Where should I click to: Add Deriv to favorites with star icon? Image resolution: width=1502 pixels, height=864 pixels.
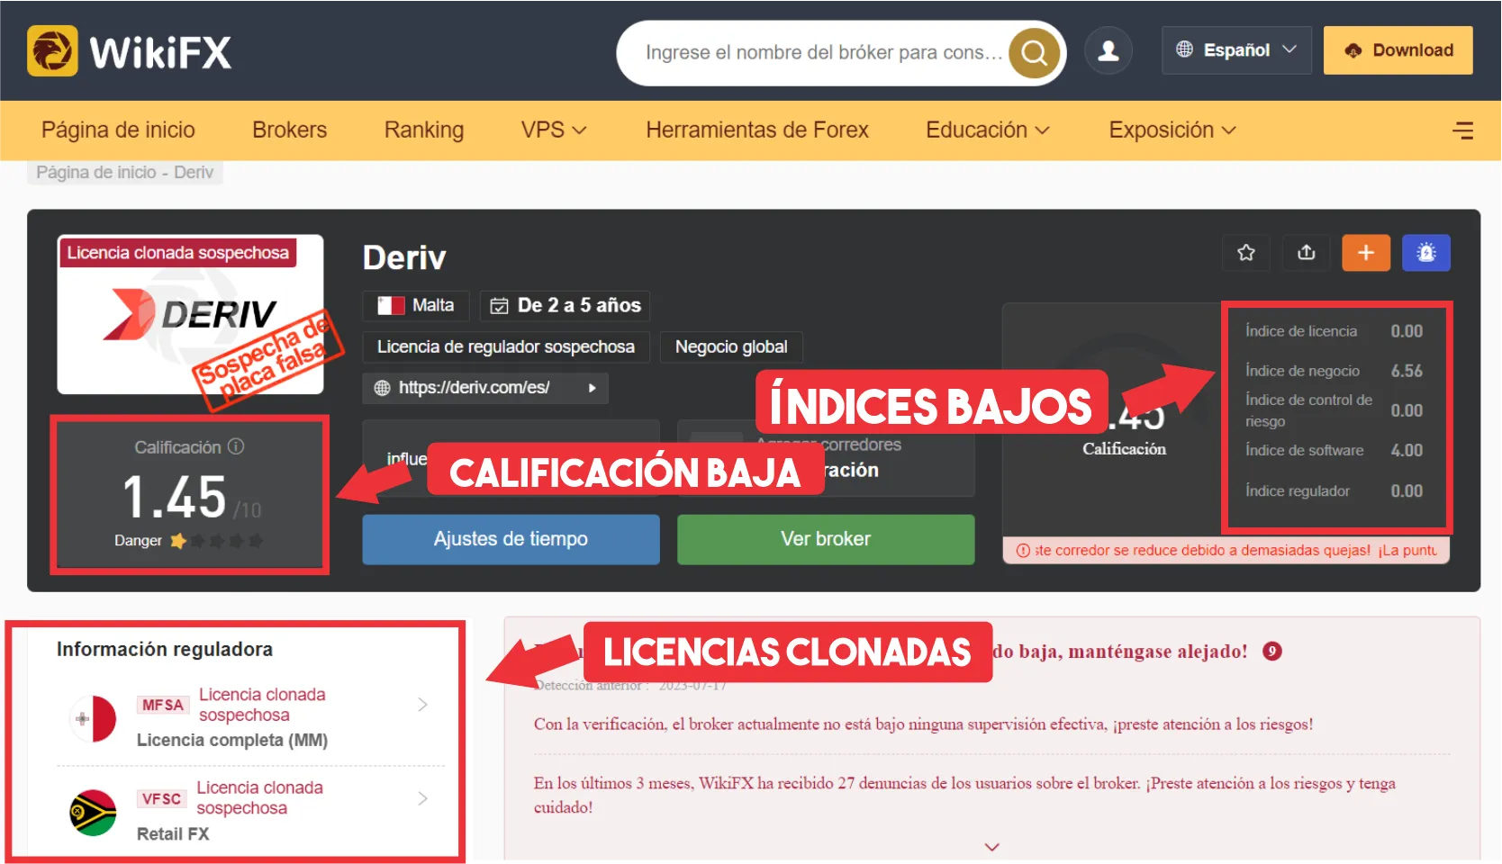[1246, 253]
